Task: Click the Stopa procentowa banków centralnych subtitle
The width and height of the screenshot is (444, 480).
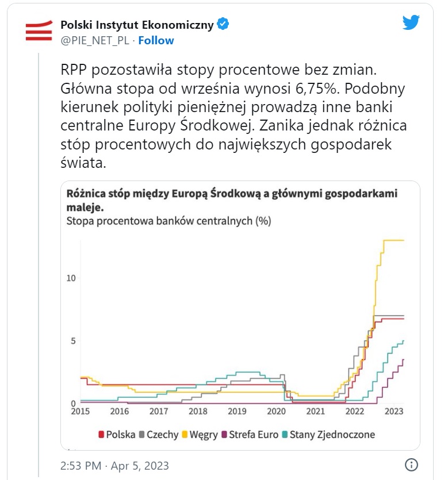Action: [169, 221]
